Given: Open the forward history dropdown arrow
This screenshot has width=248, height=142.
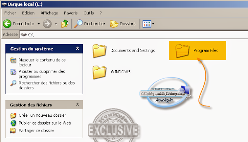Looking at the screenshot, I should pos(56,24).
